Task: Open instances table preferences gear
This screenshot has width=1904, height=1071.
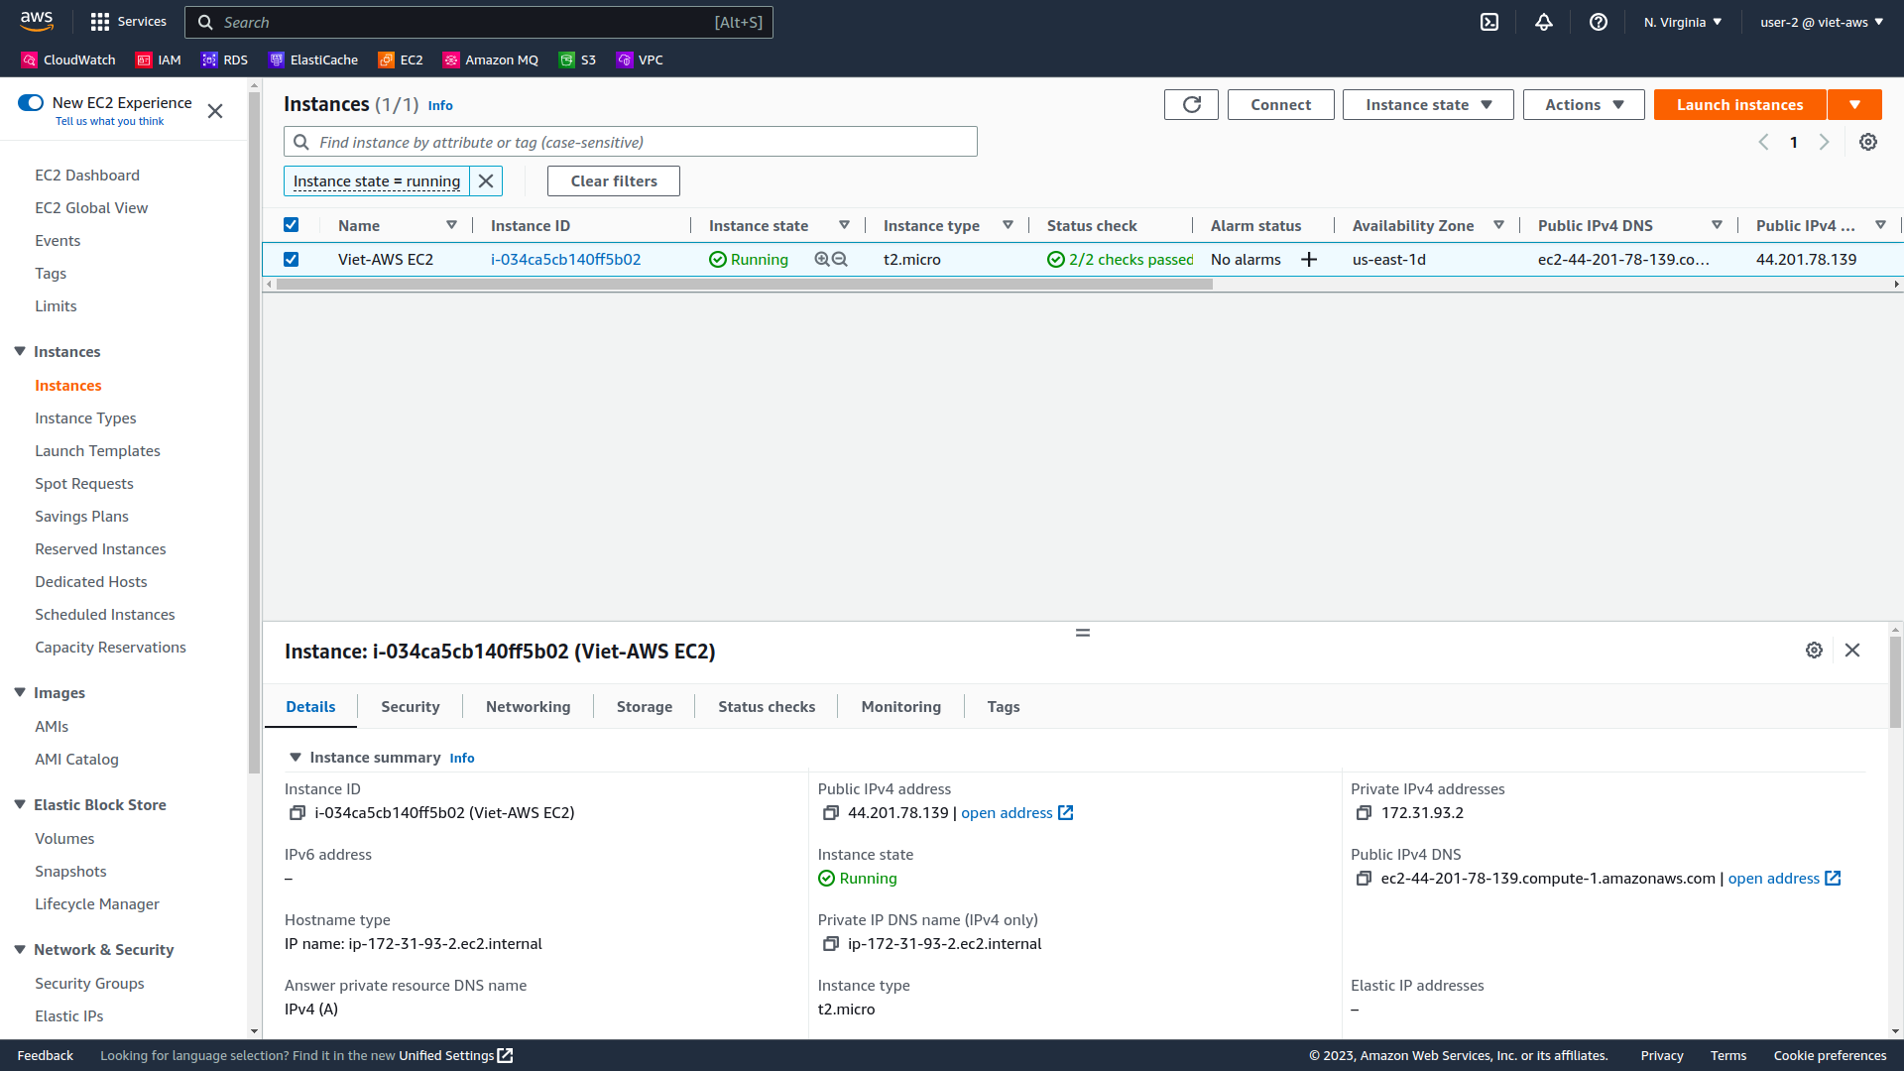Action: [1868, 142]
